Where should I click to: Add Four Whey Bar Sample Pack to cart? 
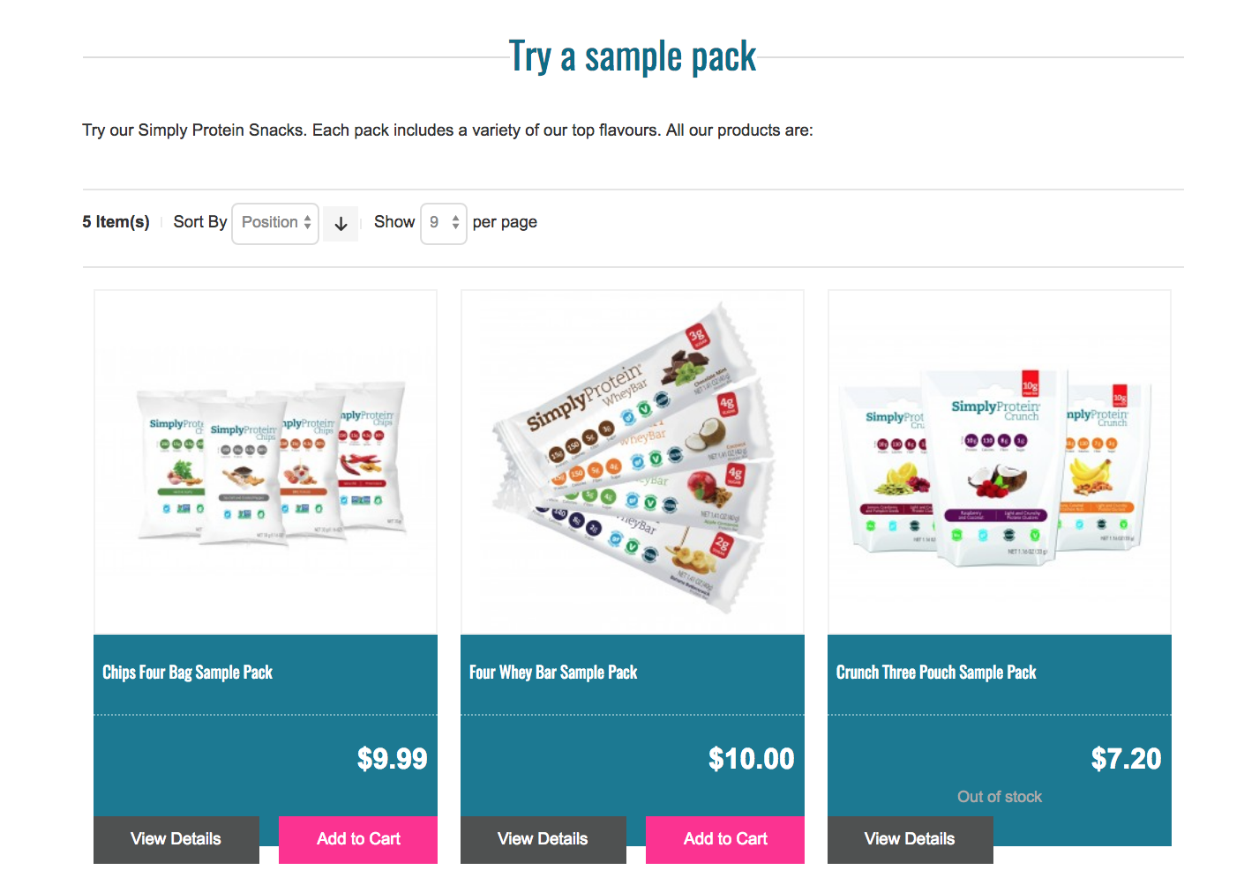pyautogui.click(x=725, y=839)
